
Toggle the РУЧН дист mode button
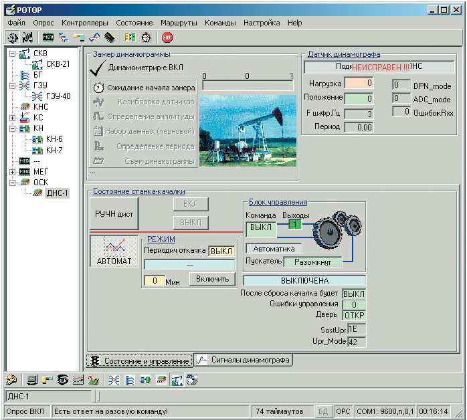114,214
